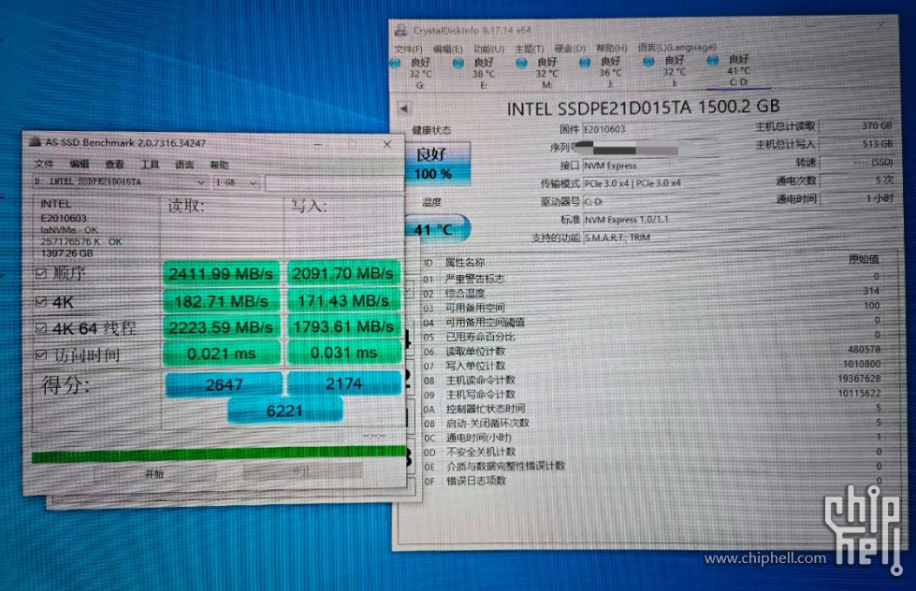Screen dimensions: 916x591
Task: Click the 41 °C temperature indicator
Action: point(438,228)
